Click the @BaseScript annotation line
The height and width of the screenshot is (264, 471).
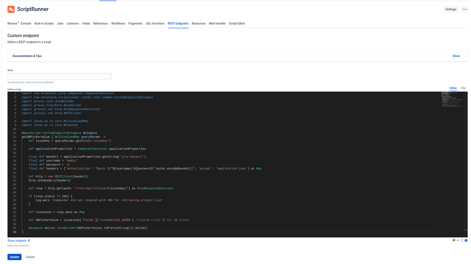click(59, 133)
